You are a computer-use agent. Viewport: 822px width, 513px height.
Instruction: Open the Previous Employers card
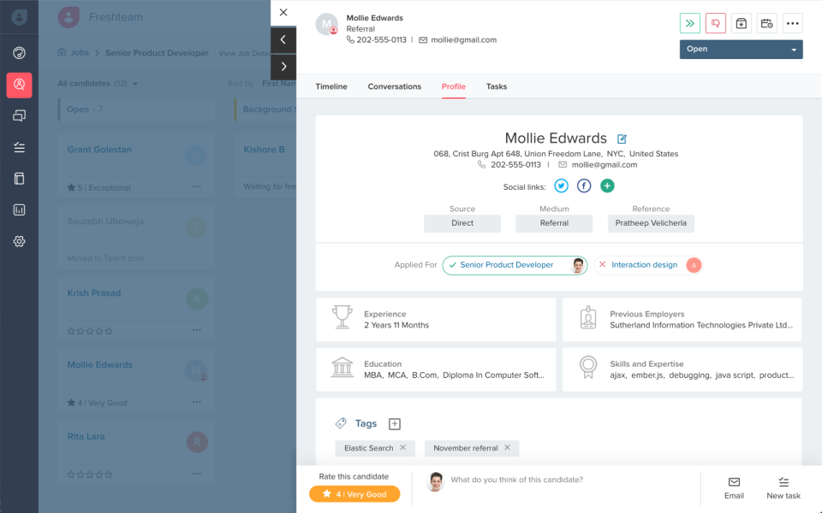pyautogui.click(x=682, y=319)
